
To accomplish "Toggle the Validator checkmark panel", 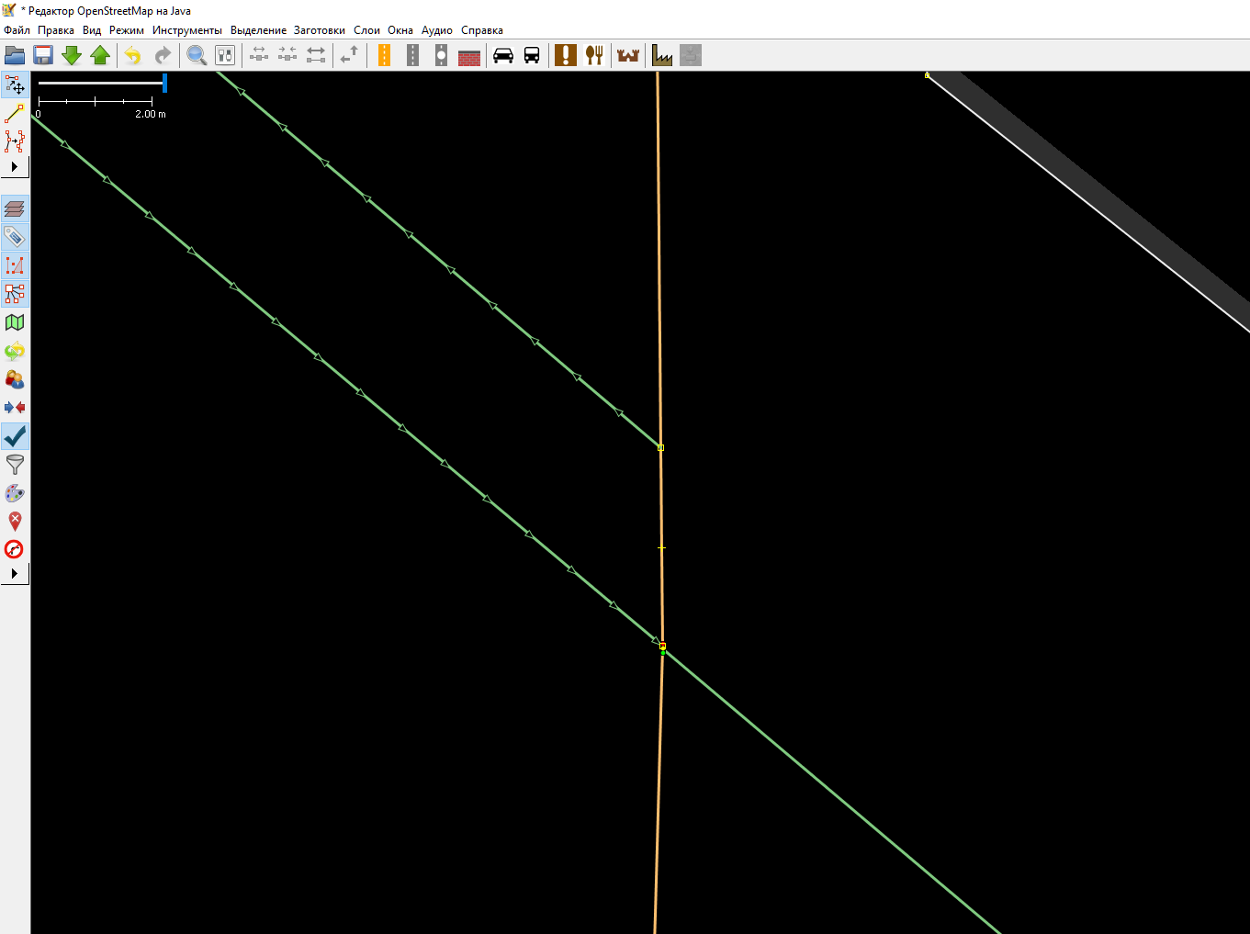I will 15,436.
